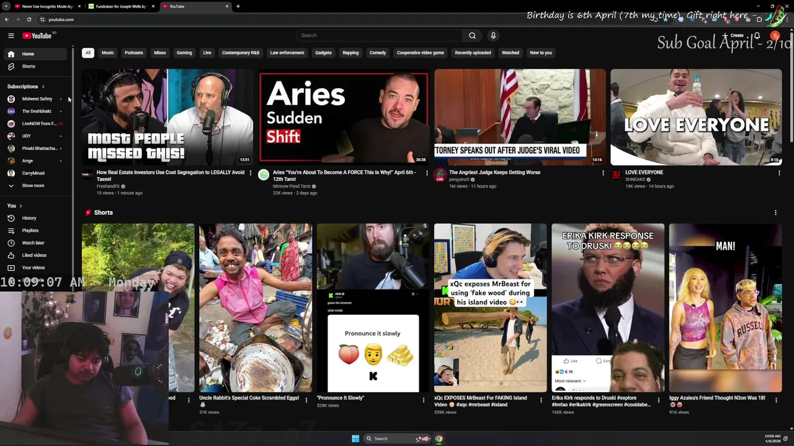Open LiveNOW from FOX subscription

(34, 124)
